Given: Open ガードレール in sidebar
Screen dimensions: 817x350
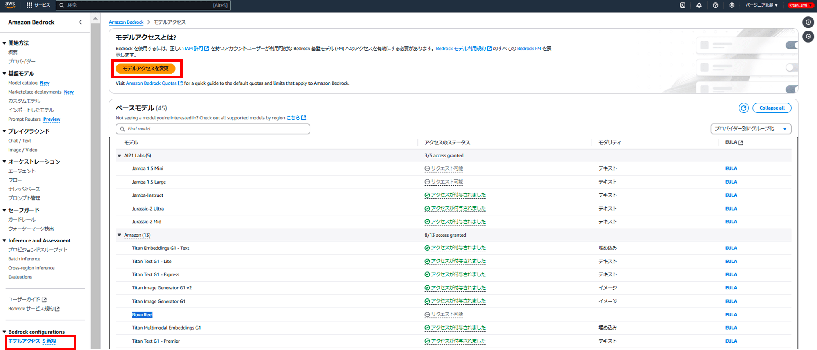Looking at the screenshot, I should pyautogui.click(x=22, y=220).
